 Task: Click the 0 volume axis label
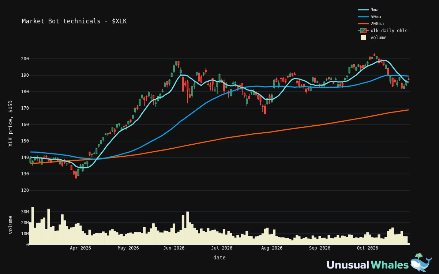click(x=27, y=245)
